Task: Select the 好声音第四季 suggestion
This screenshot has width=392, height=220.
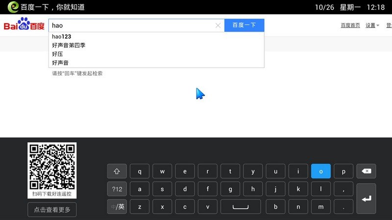Action: (x=156, y=45)
